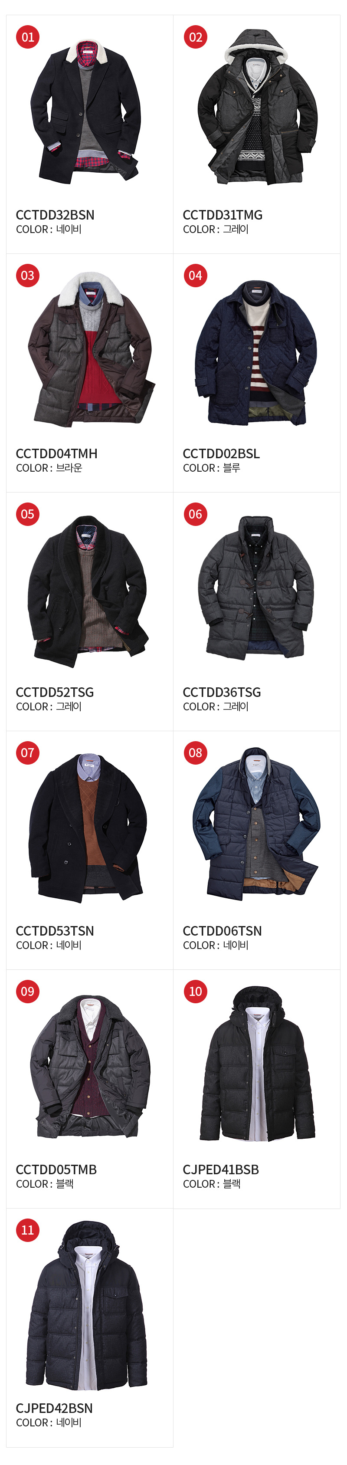Viewport: 347px width, 1465px height.
Task: View the brown padded jacket with red sweater
Action: (x=92, y=349)
